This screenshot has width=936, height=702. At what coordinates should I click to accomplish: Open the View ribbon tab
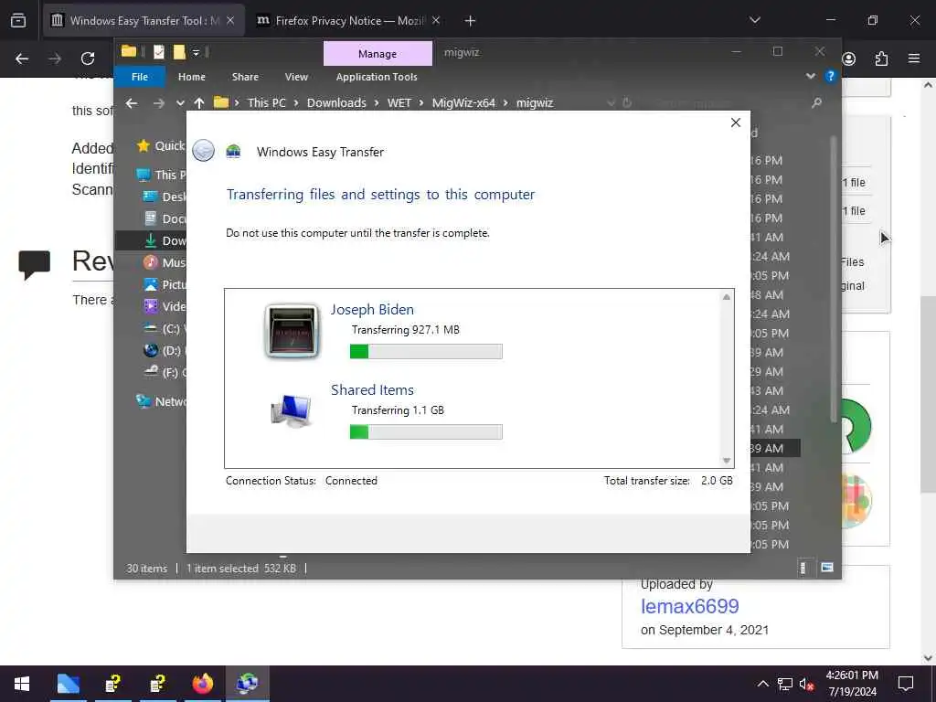pos(296,77)
